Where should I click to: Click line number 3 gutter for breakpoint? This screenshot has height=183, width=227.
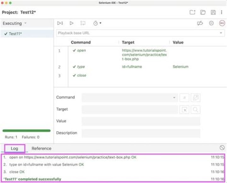pos(59,76)
